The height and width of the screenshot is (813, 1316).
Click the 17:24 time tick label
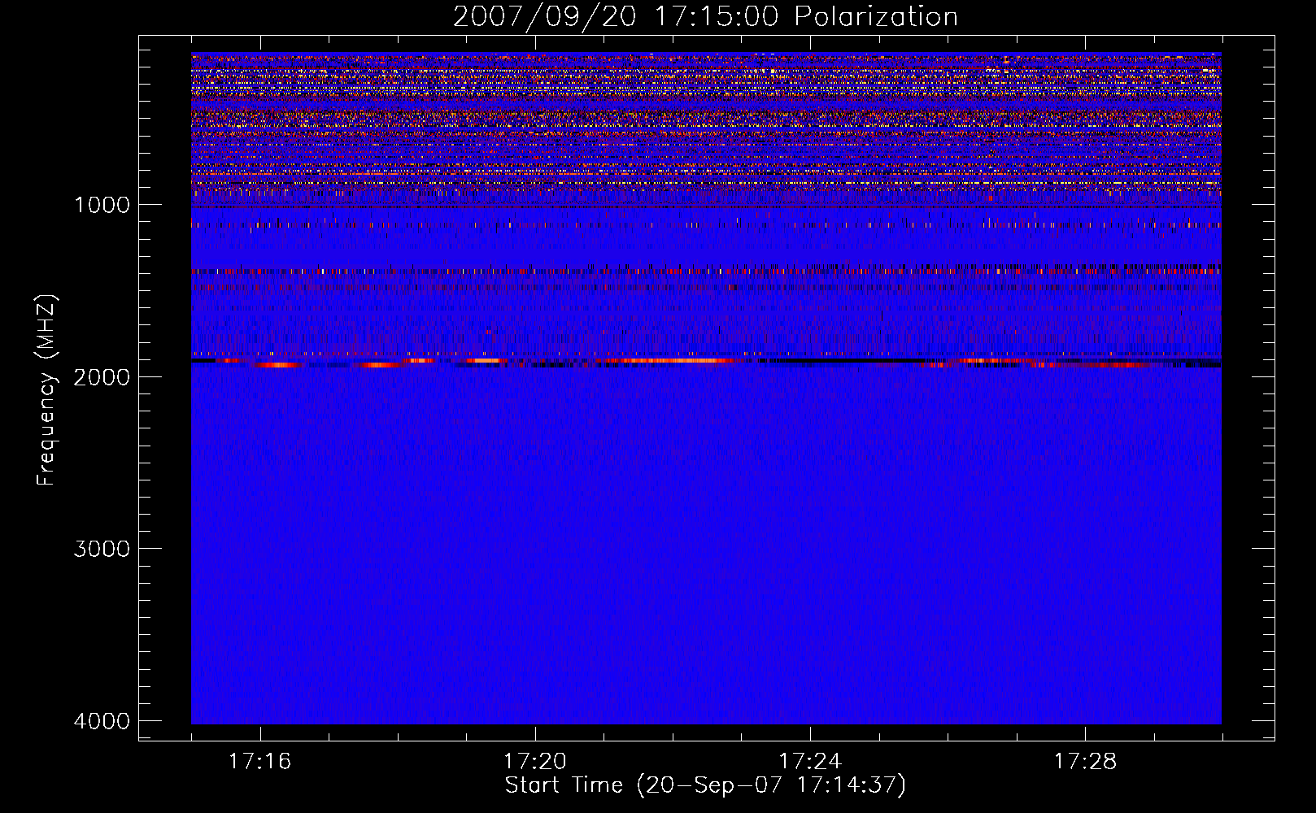click(x=810, y=762)
